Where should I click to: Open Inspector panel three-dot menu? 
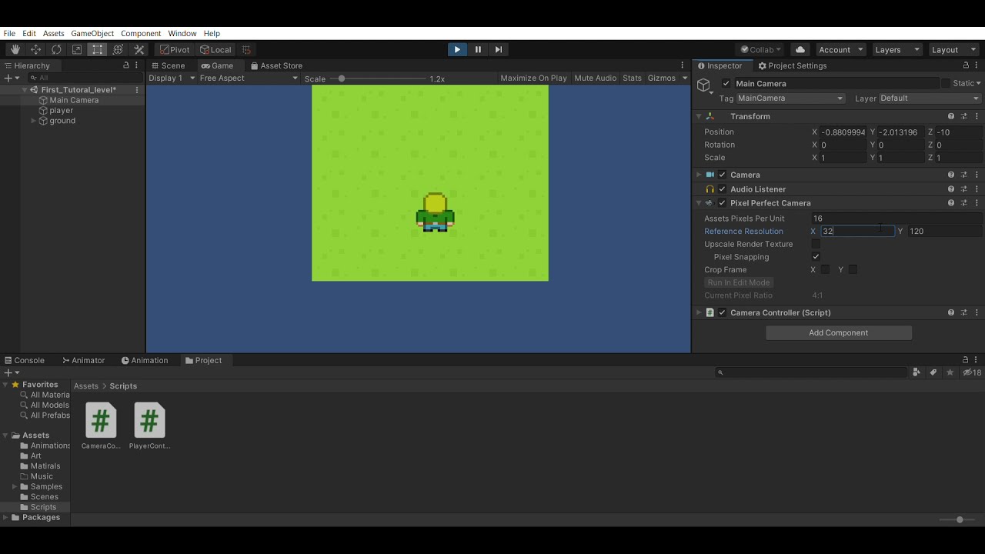(978, 65)
